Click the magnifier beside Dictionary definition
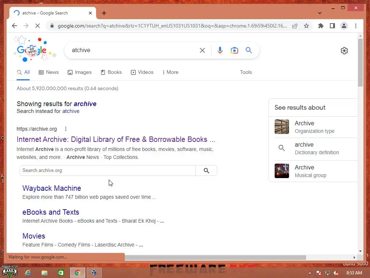This screenshot has width=370, height=278. (281, 148)
